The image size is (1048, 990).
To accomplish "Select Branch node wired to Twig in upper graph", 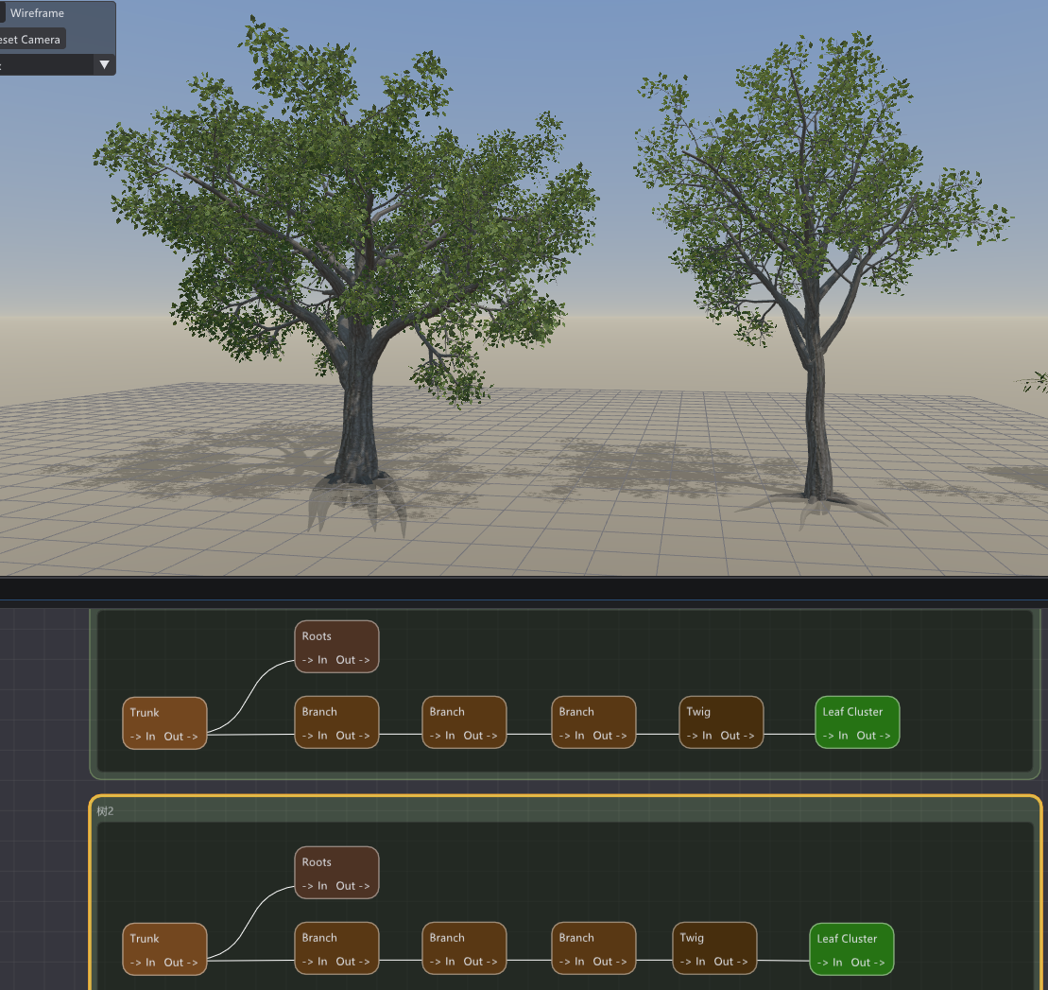I will [x=593, y=721].
